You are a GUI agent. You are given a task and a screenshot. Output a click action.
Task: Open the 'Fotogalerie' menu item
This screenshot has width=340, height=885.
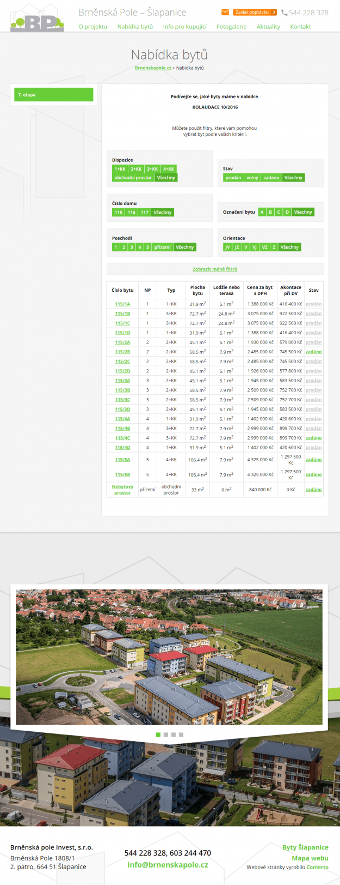[231, 26]
